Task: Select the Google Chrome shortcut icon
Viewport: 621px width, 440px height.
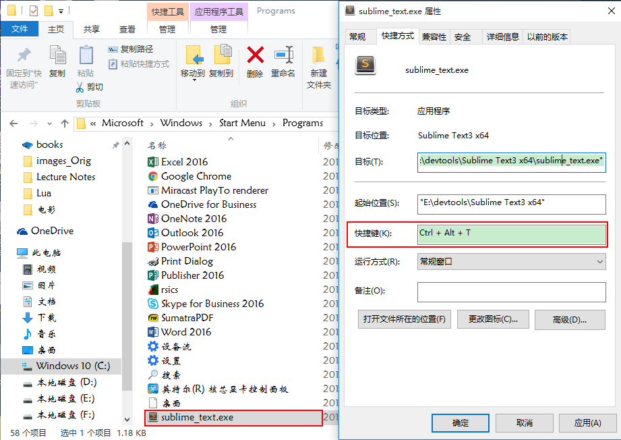Action: [x=152, y=176]
